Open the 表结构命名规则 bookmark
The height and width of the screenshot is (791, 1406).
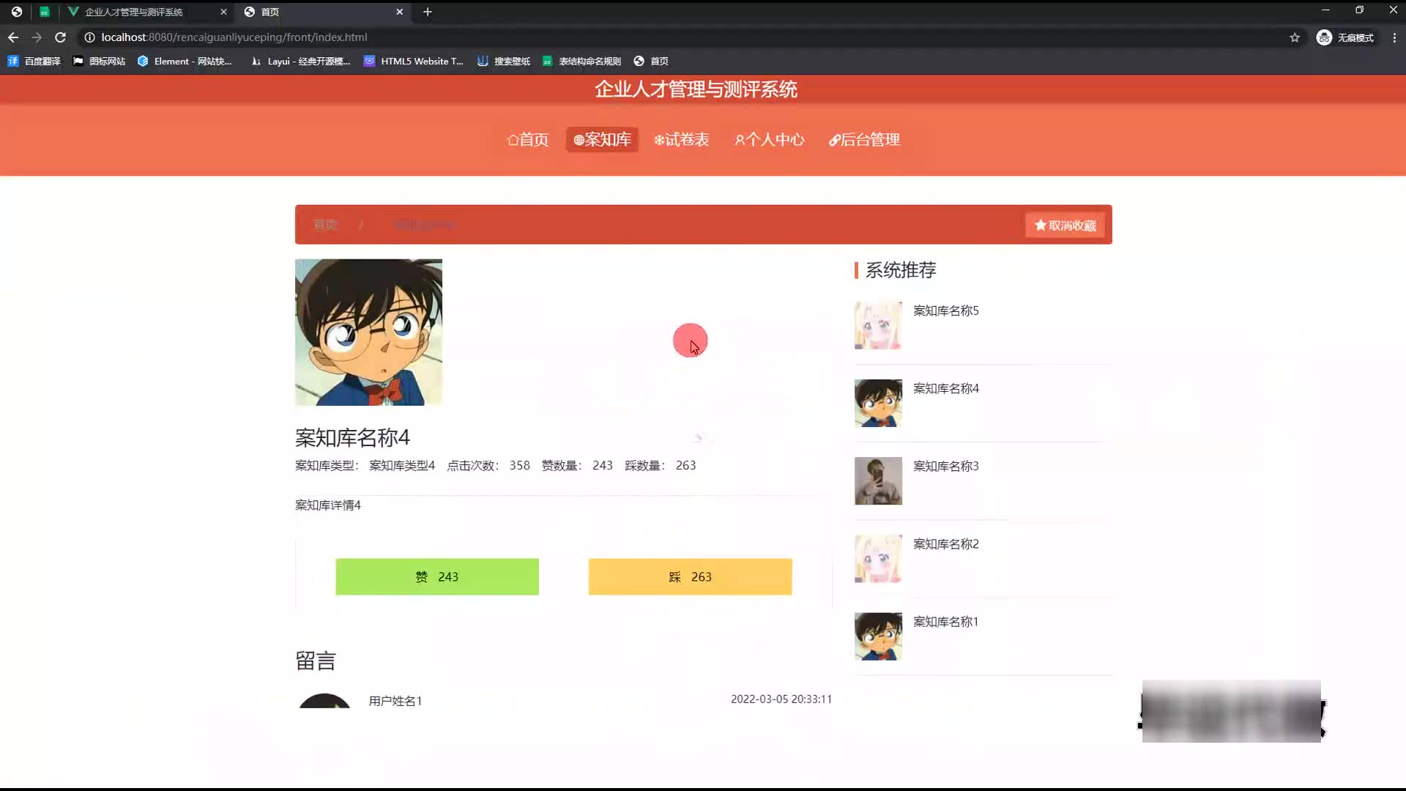pos(582,62)
